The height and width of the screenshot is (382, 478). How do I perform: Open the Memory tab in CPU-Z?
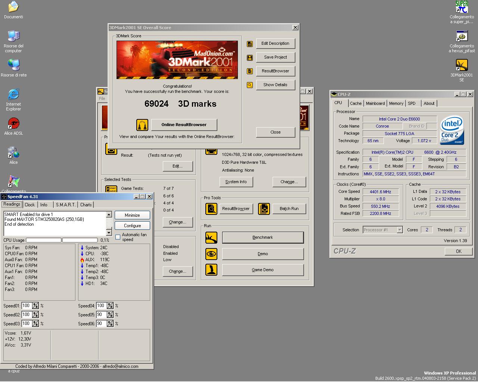point(396,103)
